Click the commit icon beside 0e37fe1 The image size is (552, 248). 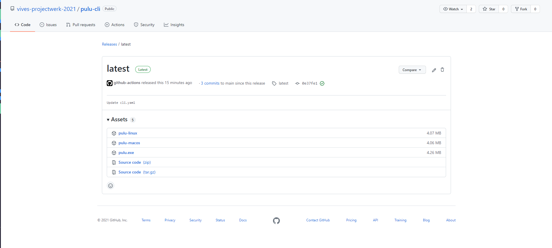tap(297, 83)
